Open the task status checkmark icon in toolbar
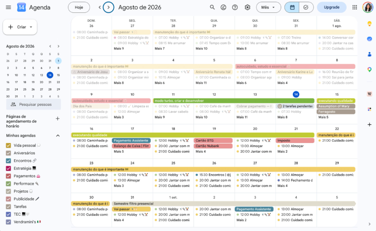Viewport: 376px width, 231px height. click(223, 7)
